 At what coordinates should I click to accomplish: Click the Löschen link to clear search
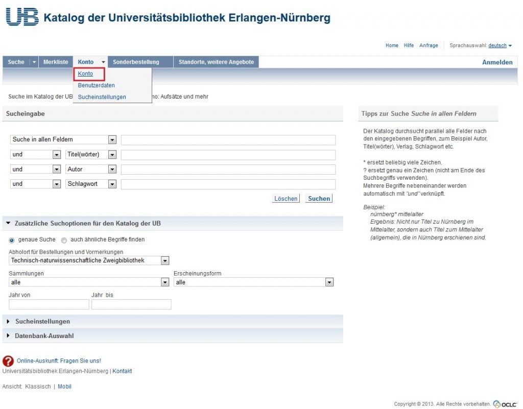pos(286,198)
